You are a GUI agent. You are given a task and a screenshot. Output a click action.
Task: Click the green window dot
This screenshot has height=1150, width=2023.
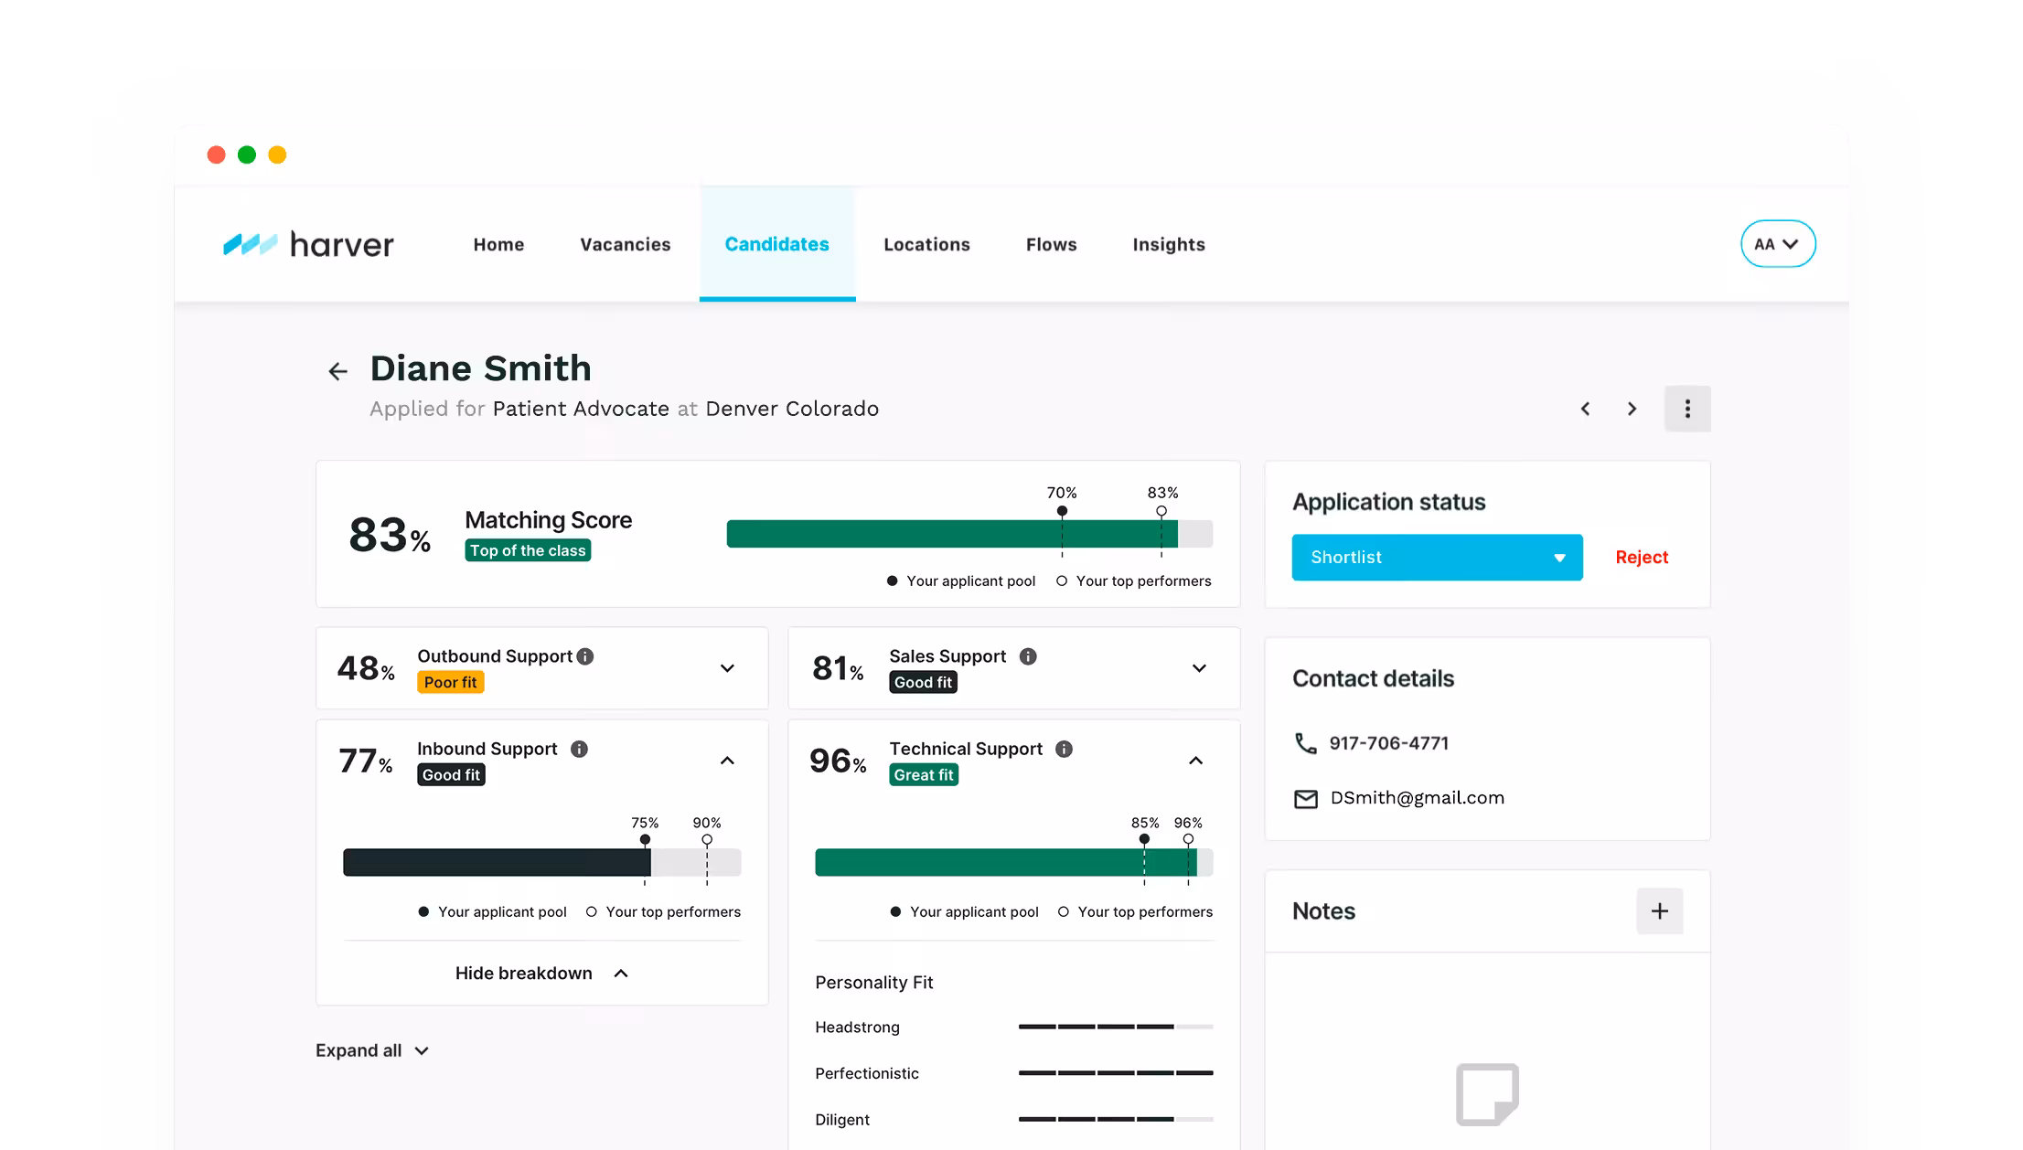[x=247, y=154]
